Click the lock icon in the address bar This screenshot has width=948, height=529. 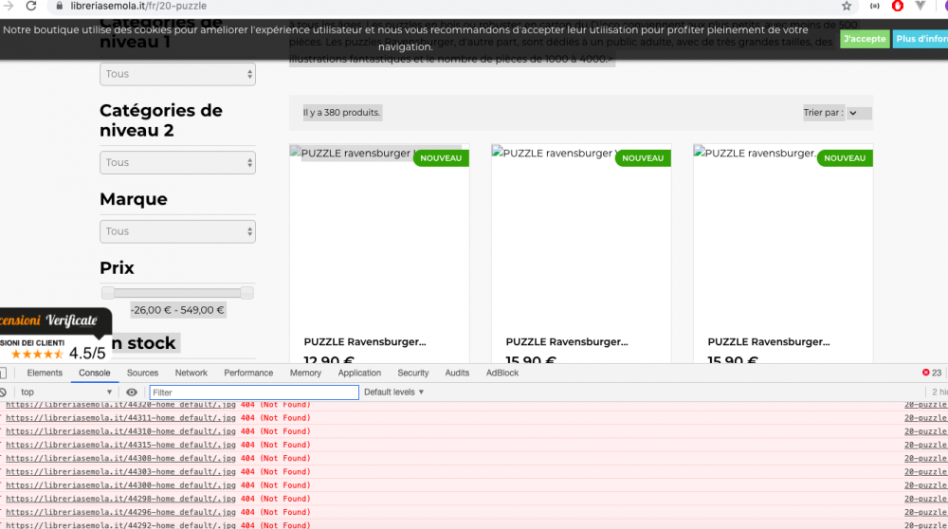point(59,6)
